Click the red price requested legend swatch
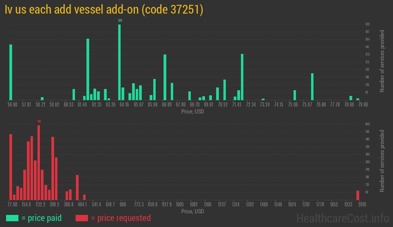This screenshot has width=393, height=227. (82, 218)
